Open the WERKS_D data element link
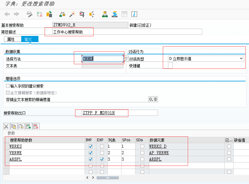249x184 pixels. point(158,146)
